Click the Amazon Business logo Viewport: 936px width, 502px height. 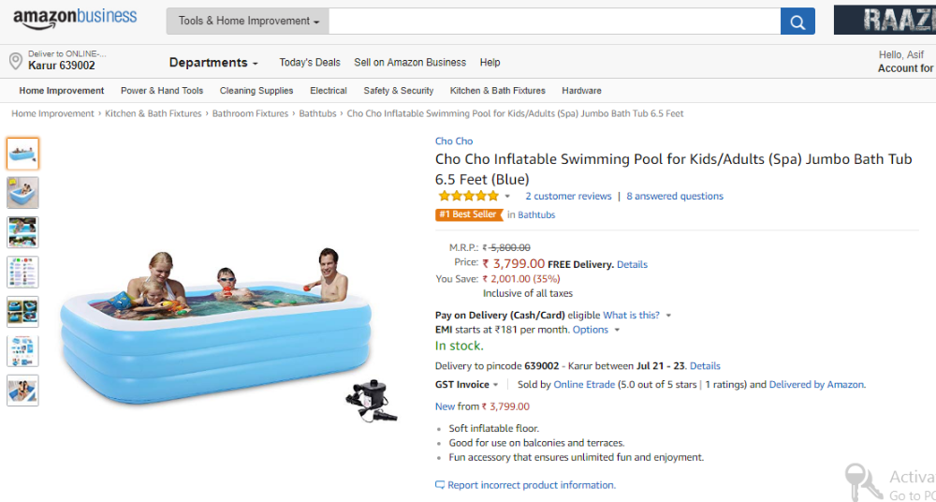point(75,18)
